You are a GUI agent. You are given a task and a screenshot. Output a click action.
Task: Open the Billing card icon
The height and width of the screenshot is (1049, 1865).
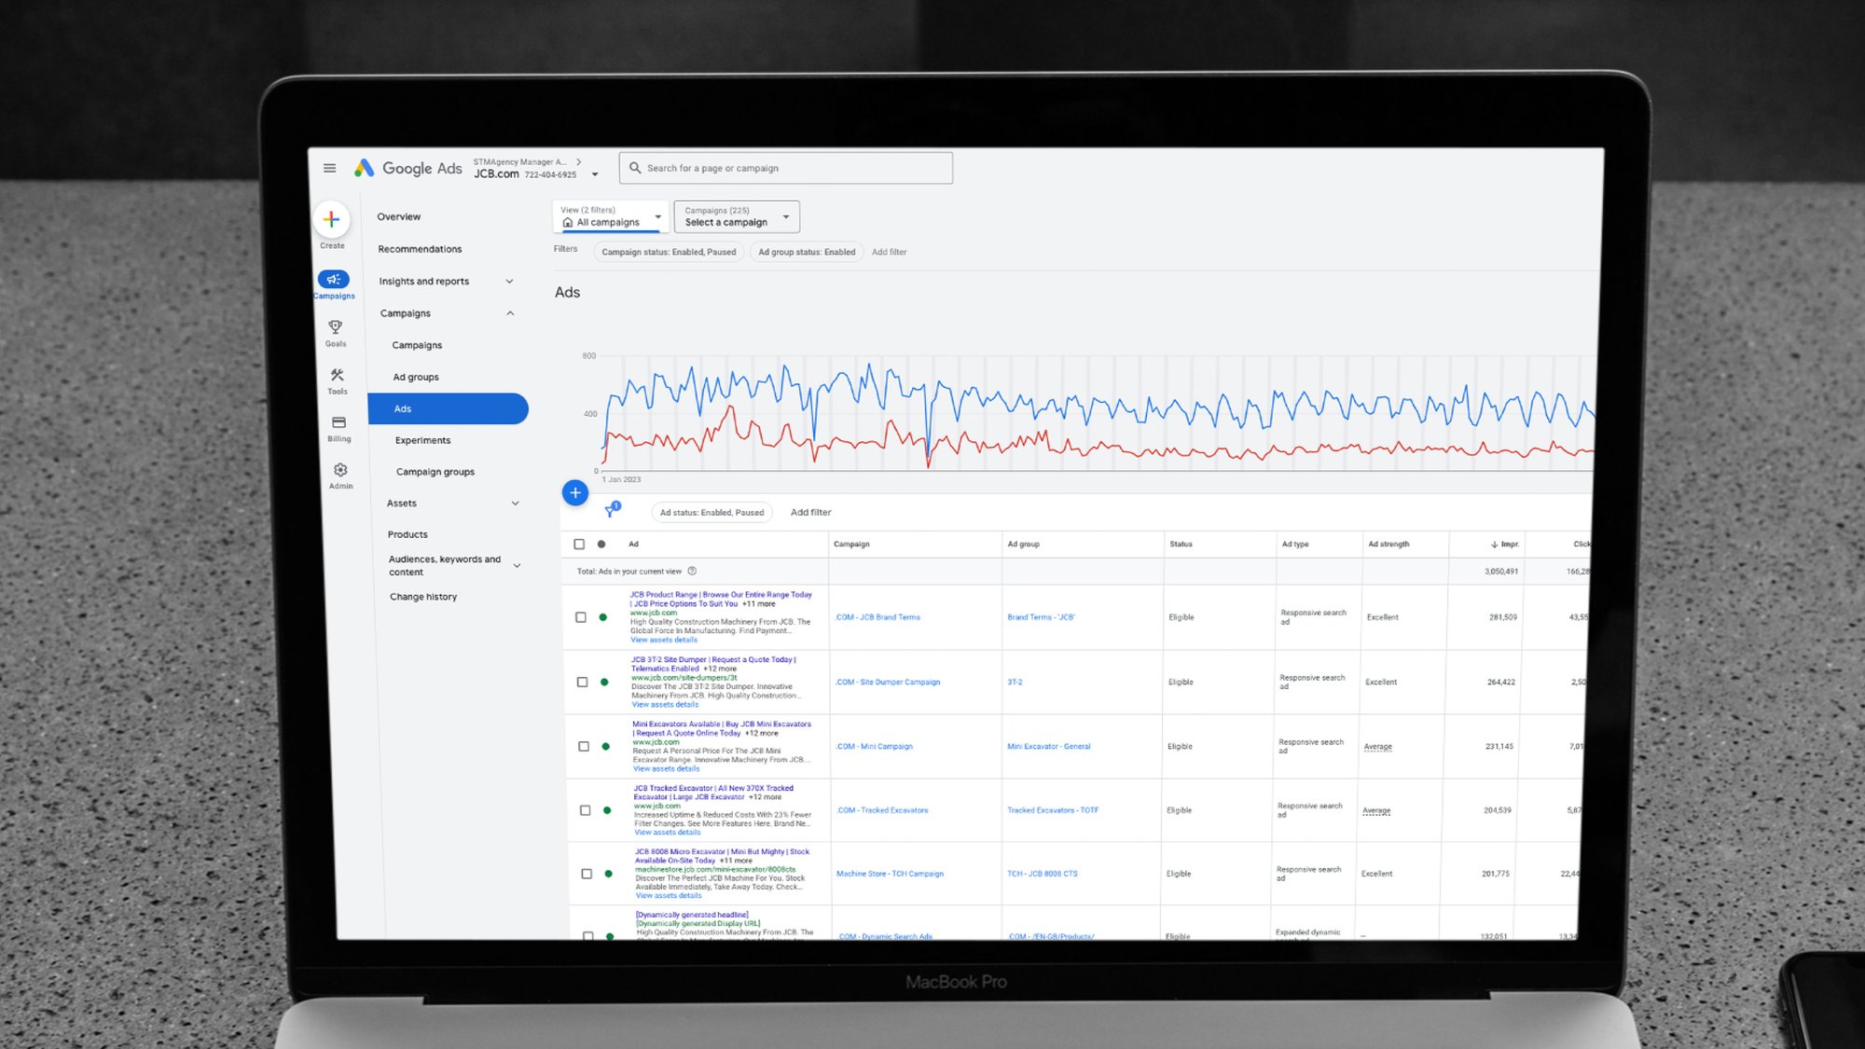coord(338,422)
